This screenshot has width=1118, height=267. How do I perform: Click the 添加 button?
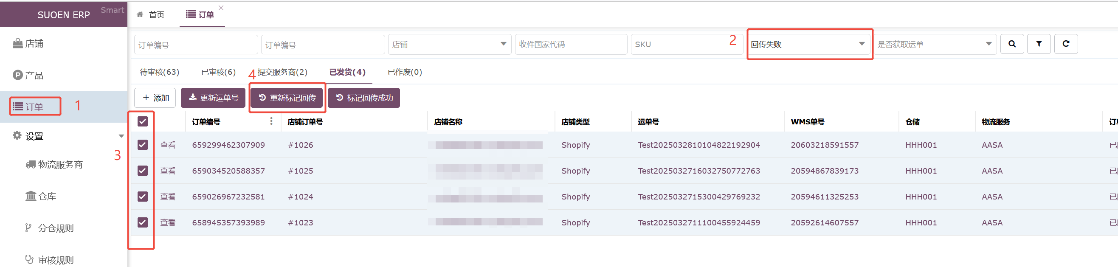[155, 98]
